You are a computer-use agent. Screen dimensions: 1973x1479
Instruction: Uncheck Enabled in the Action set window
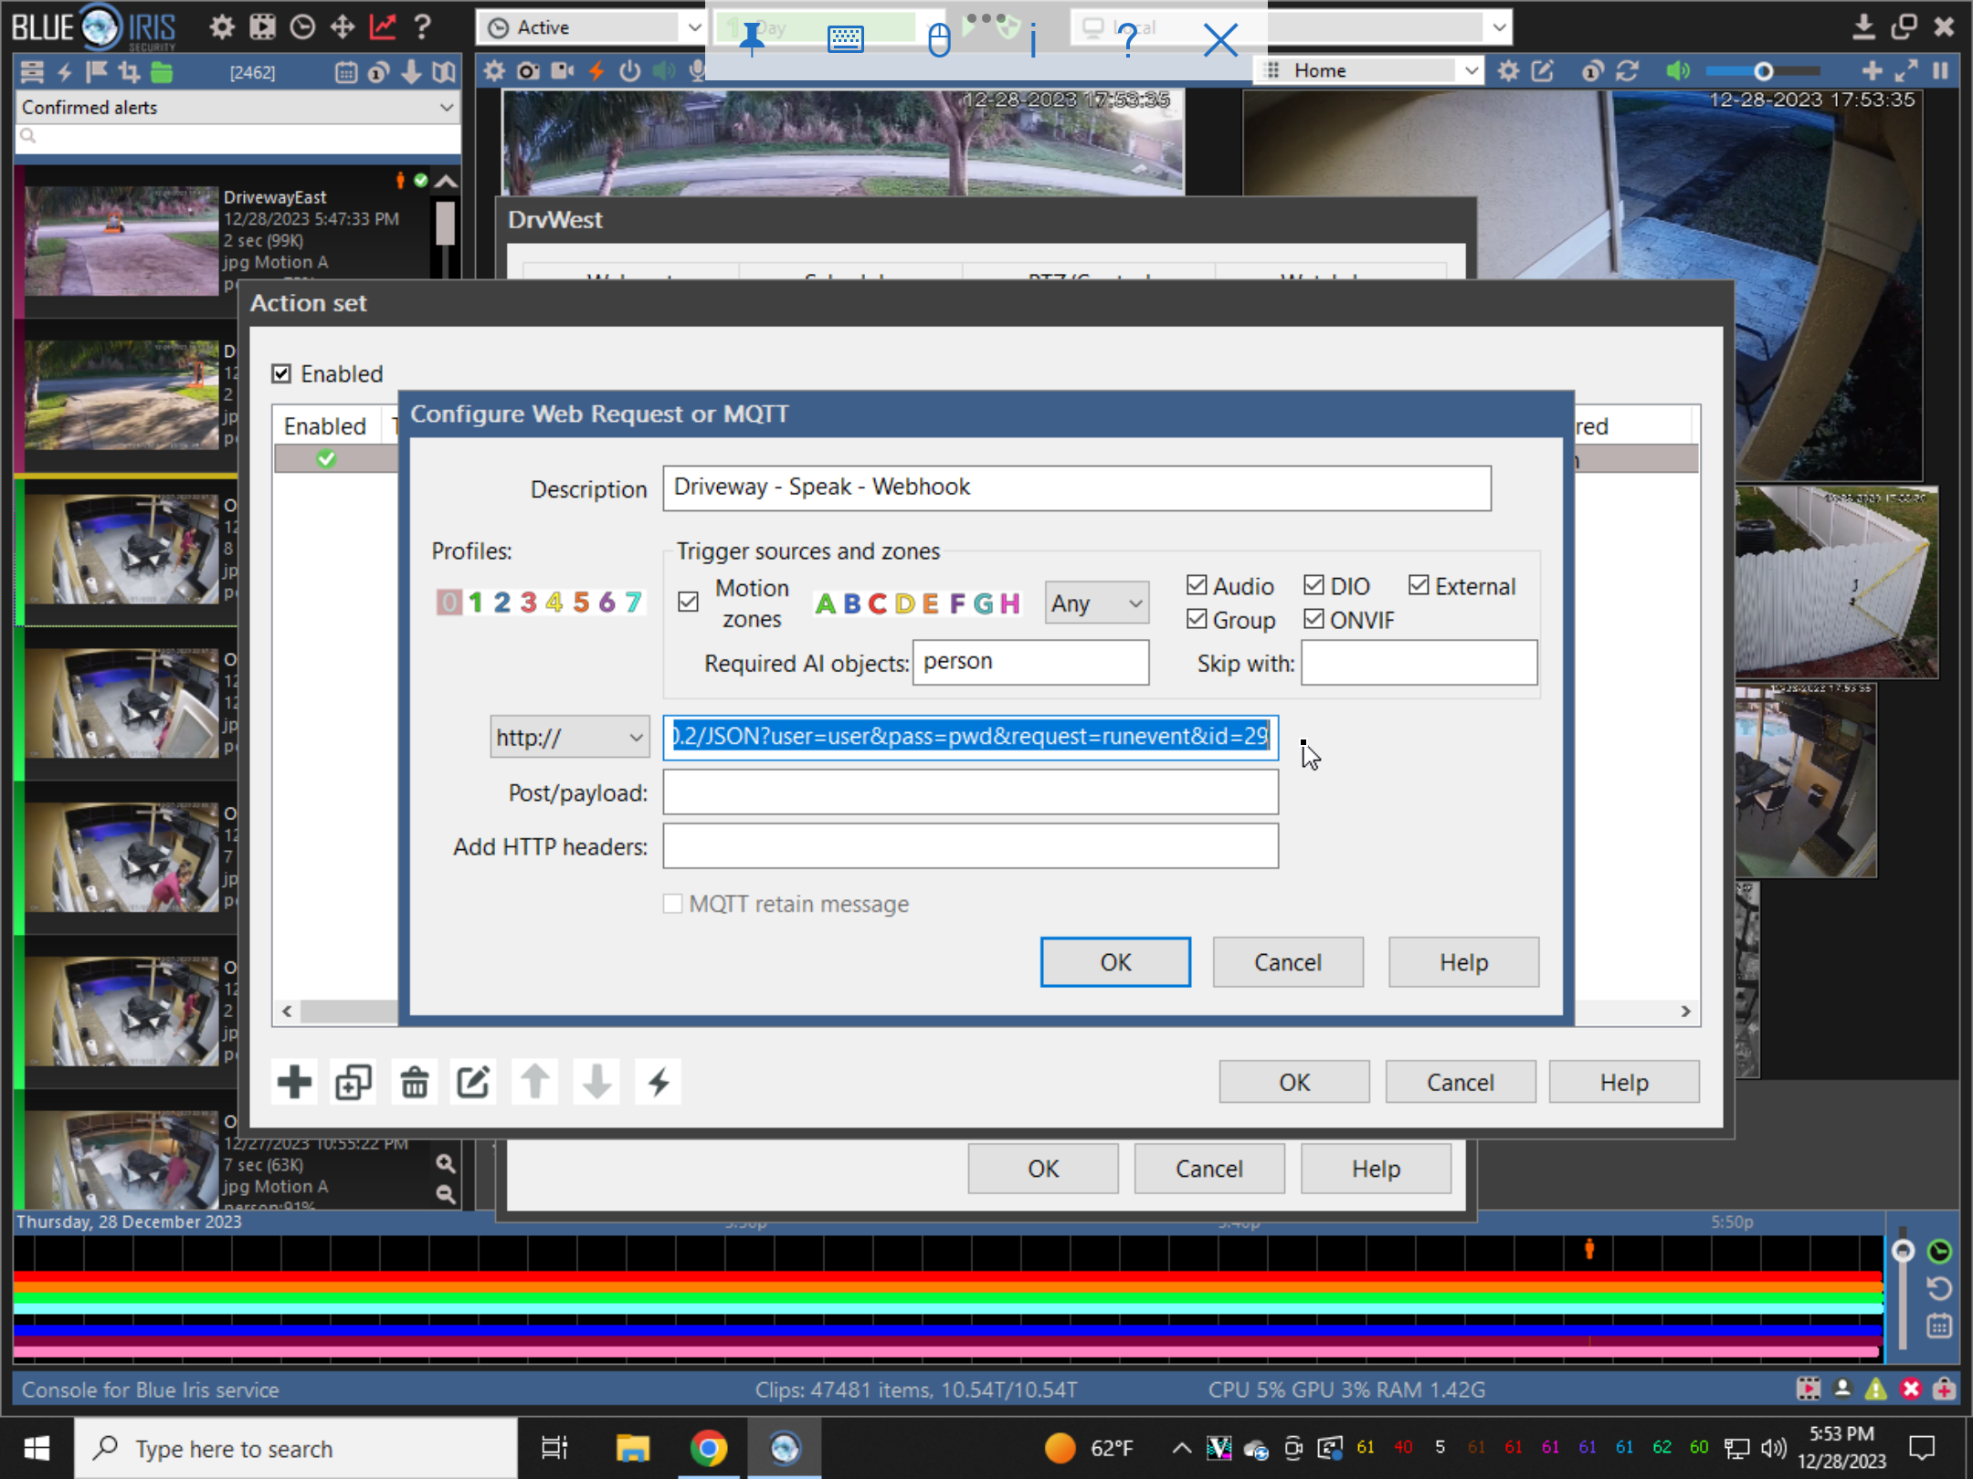(x=281, y=373)
